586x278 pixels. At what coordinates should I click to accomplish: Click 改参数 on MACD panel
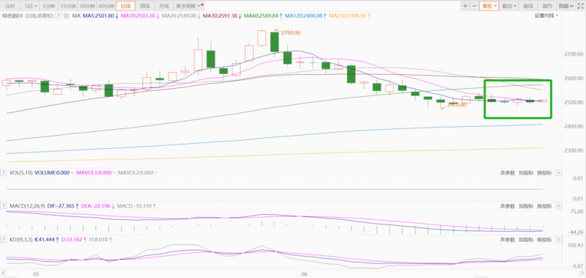click(508, 206)
